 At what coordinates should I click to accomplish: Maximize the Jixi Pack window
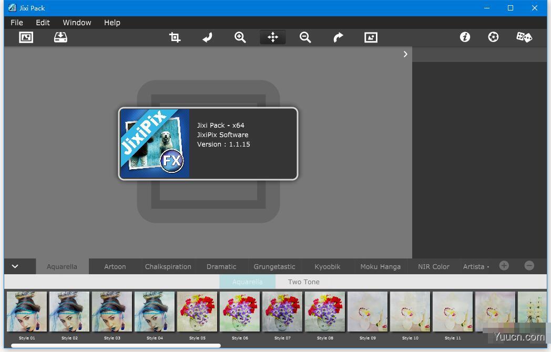coord(510,8)
